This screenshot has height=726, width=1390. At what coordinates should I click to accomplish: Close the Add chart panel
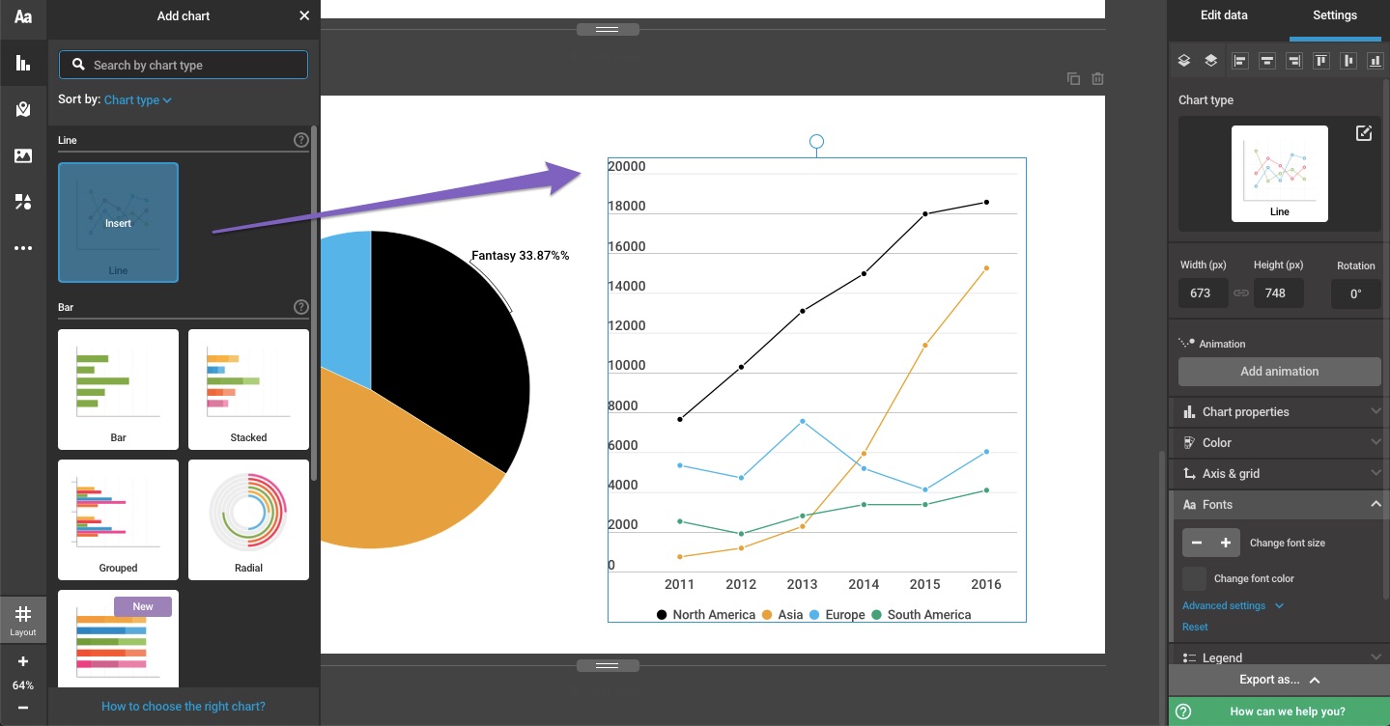click(304, 16)
